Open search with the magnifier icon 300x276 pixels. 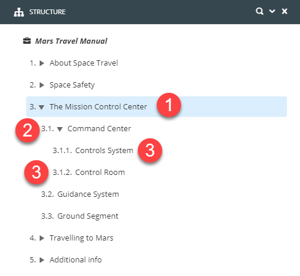(x=259, y=11)
